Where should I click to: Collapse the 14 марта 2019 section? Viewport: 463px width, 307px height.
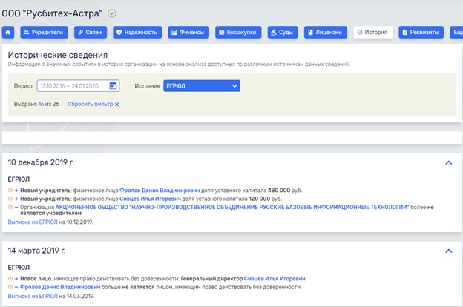[448, 251]
